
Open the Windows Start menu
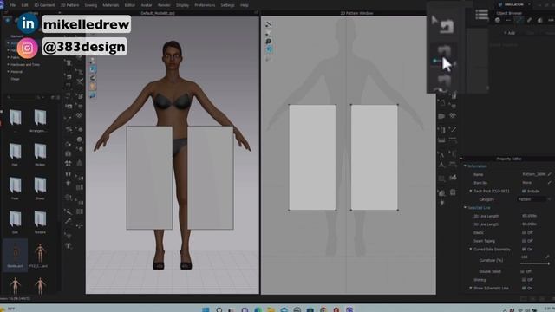pyautogui.click(x=206, y=310)
